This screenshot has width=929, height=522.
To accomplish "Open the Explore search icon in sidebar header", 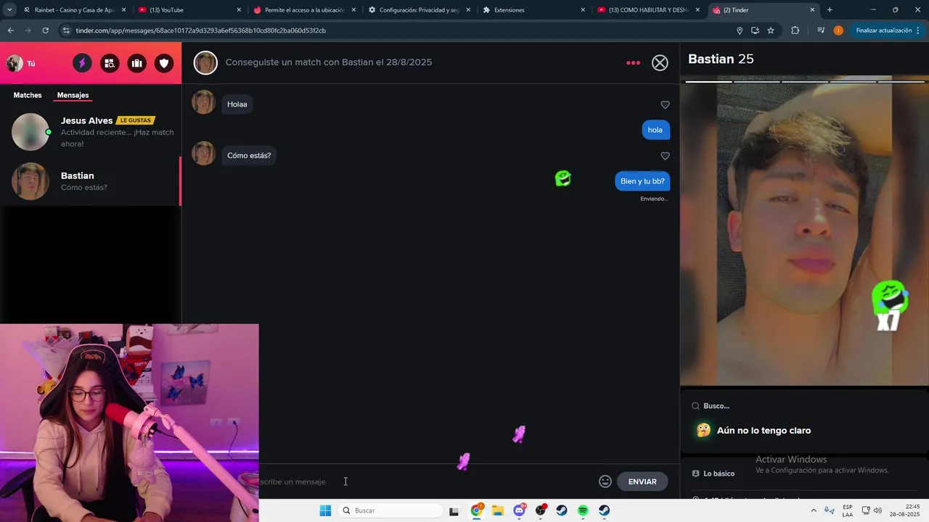I will click(x=110, y=63).
